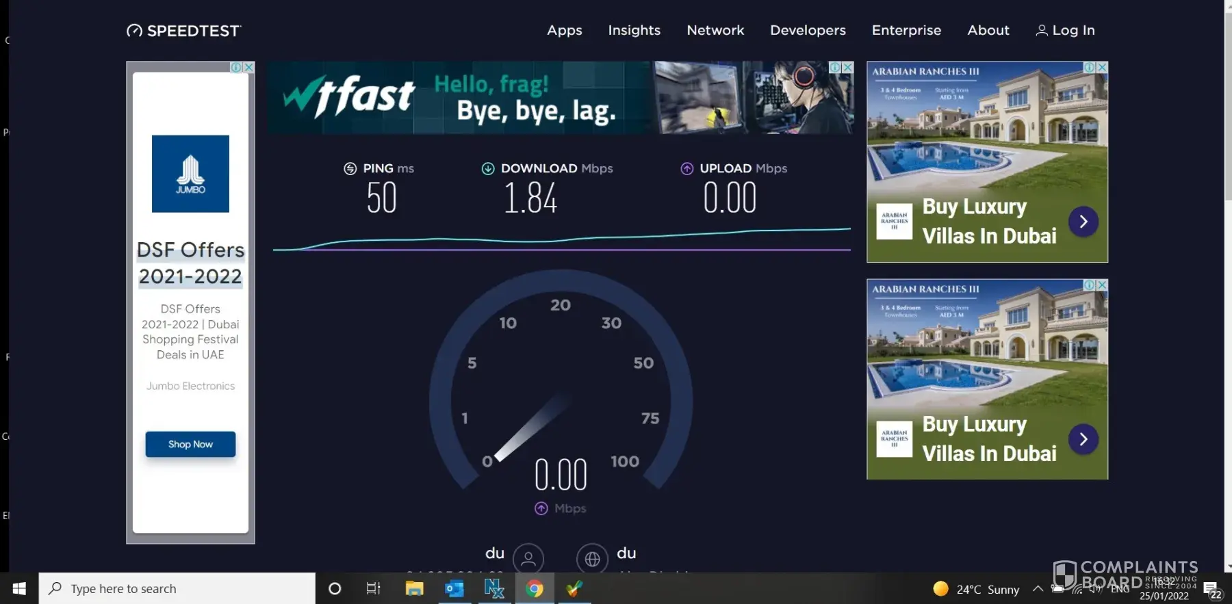
Task: Switch to Google Chrome on the taskbar
Action: 534,588
